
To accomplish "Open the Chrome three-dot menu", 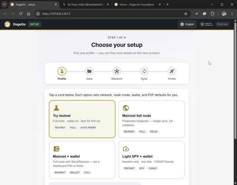I will (x=232, y=14).
